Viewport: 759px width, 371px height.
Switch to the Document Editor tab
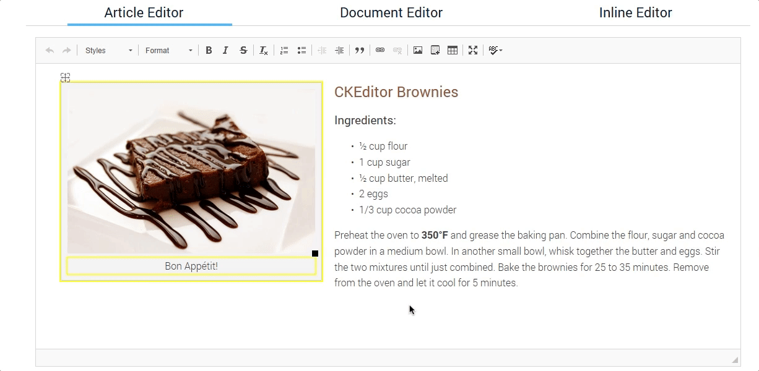click(391, 12)
